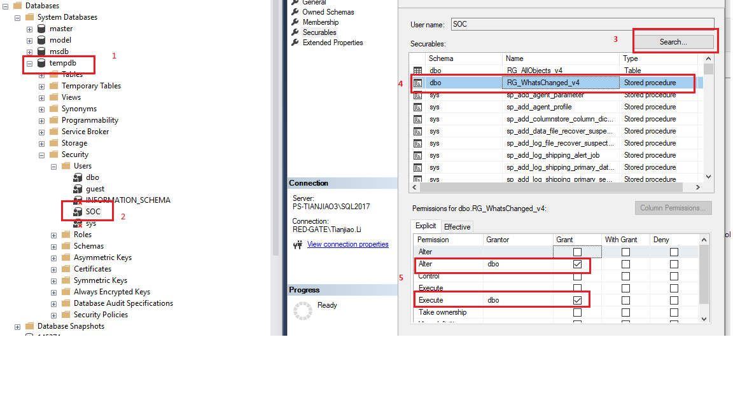Expand the Schemas folder node

(x=53, y=247)
